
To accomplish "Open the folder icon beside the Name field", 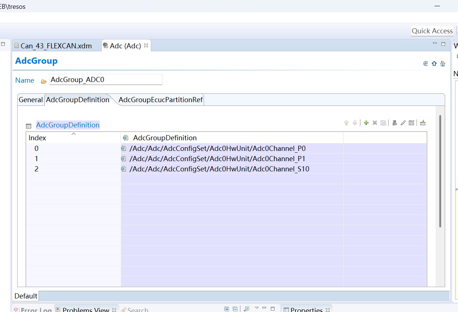I will [x=44, y=80].
